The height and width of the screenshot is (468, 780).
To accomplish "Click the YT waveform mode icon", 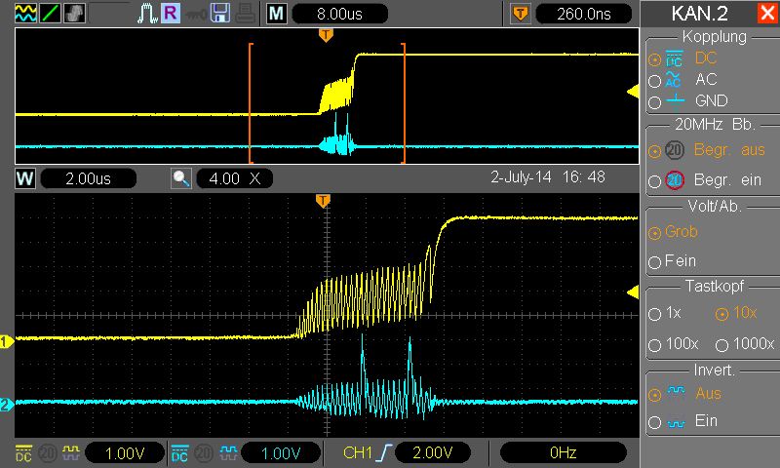I will tap(26, 13).
